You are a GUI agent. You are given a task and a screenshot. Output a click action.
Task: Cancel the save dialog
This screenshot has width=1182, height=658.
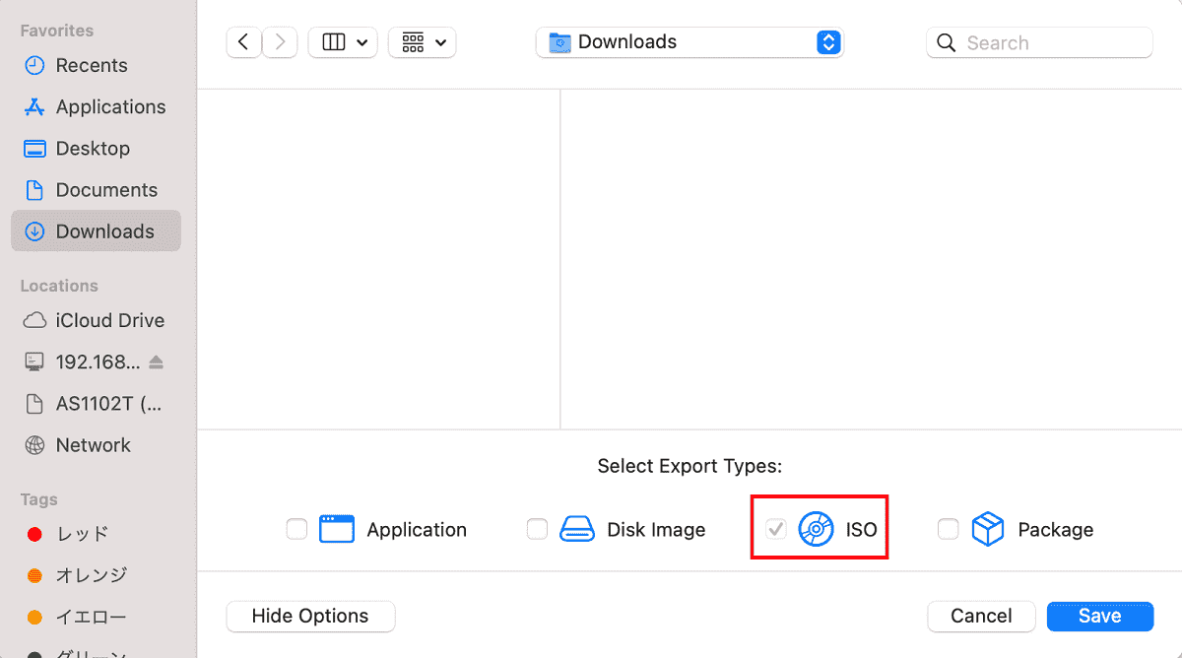click(x=981, y=617)
